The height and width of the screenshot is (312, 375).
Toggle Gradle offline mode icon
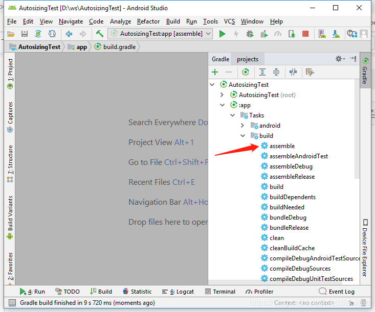tap(293, 72)
